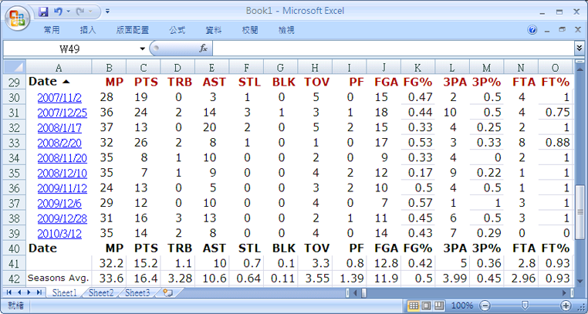Open the Name Box dropdown arrow
Viewport: 588px width, 314px height.
142,49
